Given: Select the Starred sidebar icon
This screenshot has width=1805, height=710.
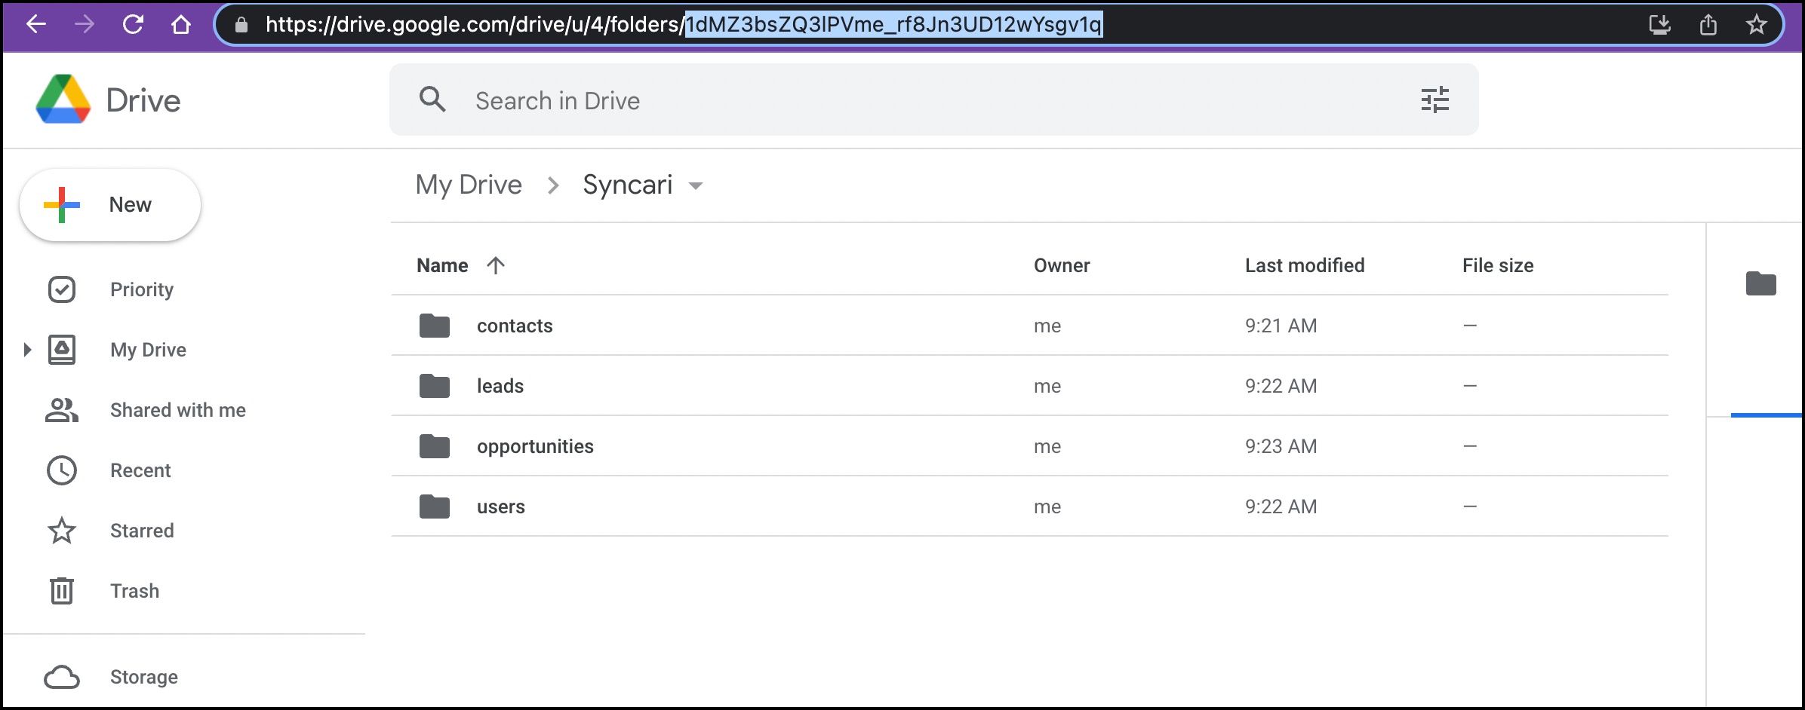Looking at the screenshot, I should 62,530.
